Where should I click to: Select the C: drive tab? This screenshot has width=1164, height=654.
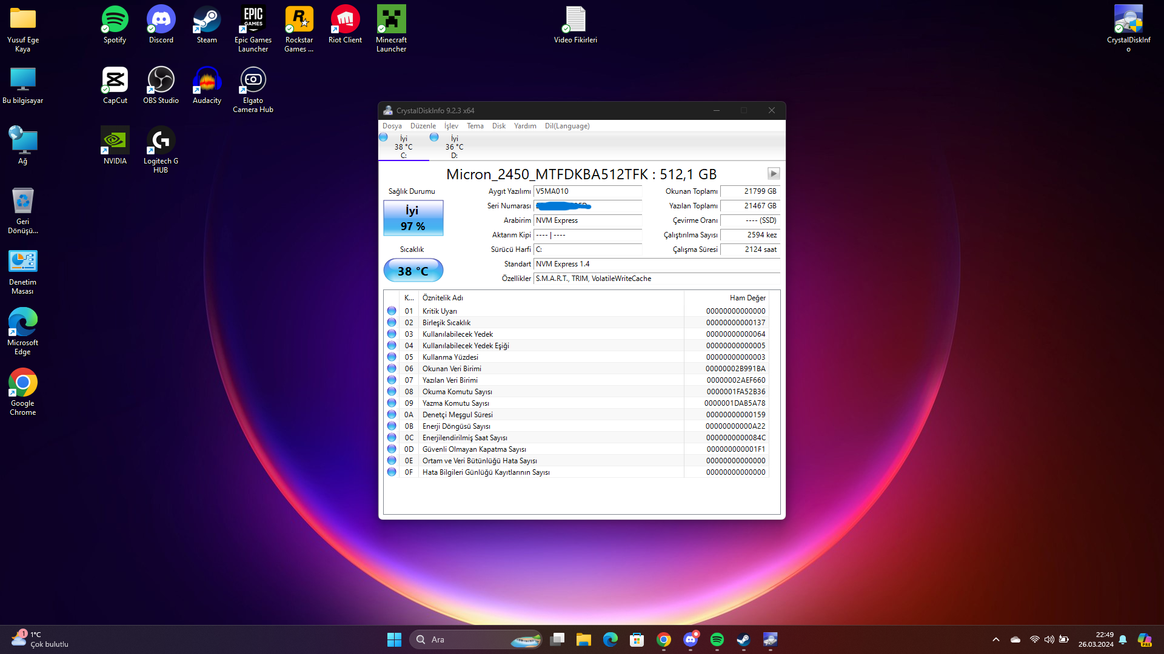(x=403, y=147)
